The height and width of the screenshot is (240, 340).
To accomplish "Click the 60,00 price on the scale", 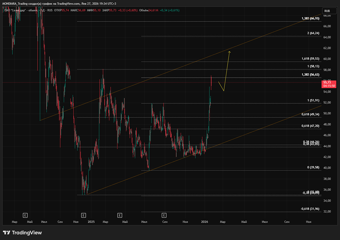I will click(x=327, y=59).
